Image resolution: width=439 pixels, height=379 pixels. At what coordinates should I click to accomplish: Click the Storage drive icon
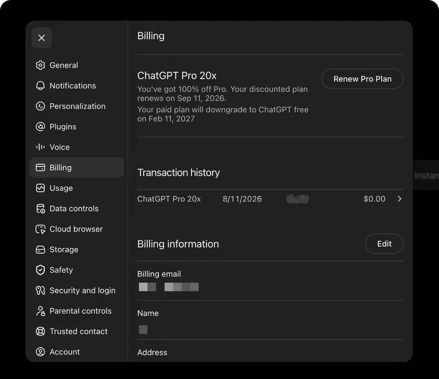click(40, 249)
